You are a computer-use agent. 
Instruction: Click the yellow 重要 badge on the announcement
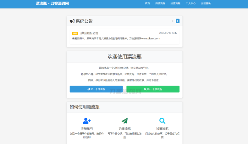coord(75,33)
